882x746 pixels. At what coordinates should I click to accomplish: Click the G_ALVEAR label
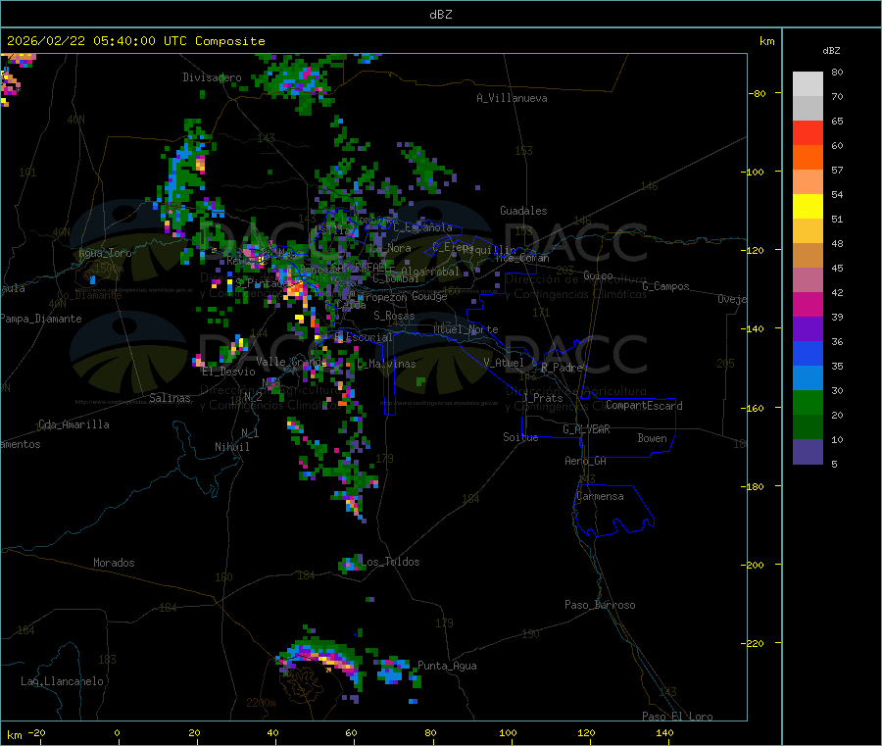tap(587, 429)
